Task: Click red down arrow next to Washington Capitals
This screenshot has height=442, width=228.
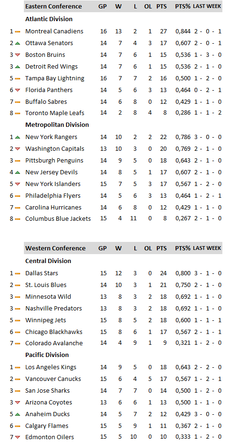Action: click(x=17, y=149)
